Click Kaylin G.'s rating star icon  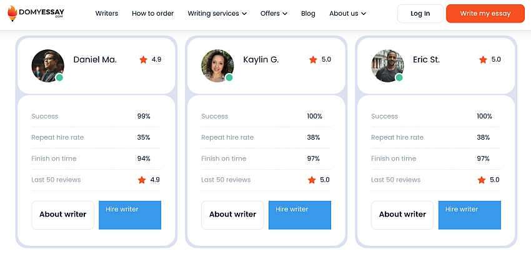coord(313,60)
